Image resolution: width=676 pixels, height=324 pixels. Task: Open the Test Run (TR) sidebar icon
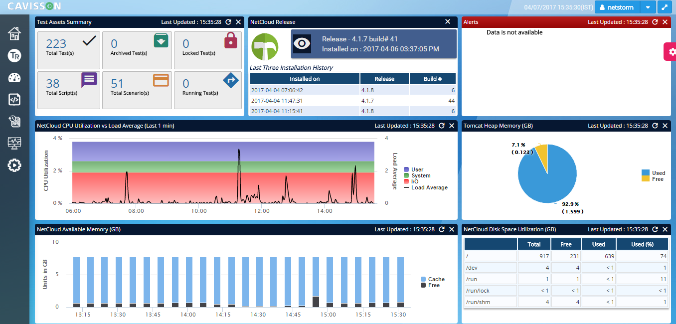click(x=14, y=56)
